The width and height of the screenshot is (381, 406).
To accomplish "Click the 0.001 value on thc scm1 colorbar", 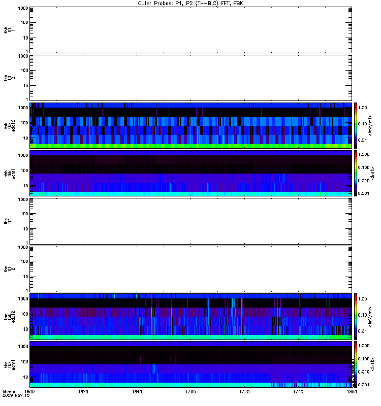I will [x=364, y=385].
